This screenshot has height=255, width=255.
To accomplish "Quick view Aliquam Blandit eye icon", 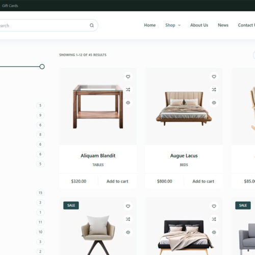I will (128, 103).
